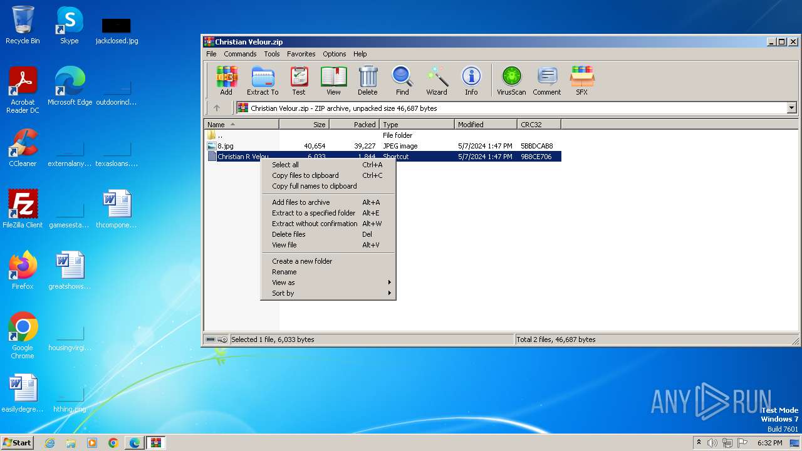Screen dimensions: 802x451
Task: Open the Favorites menu
Action: (301, 54)
